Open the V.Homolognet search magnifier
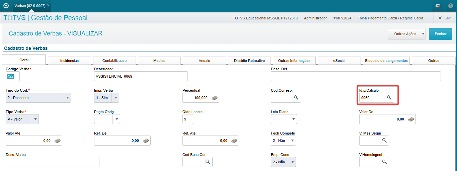457x171 pixels. pos(384,162)
